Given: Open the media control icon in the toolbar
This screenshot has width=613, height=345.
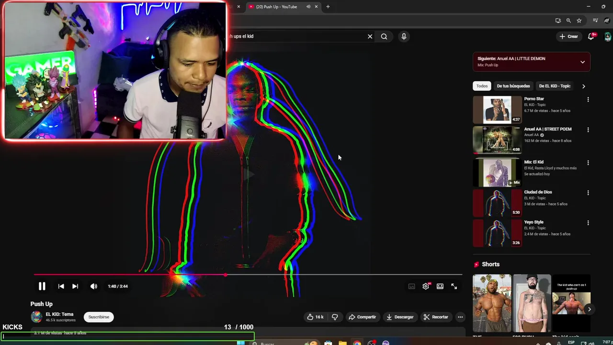Looking at the screenshot, I should pyautogui.click(x=595, y=21).
